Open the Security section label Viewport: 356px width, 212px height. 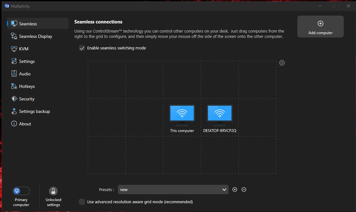coord(27,99)
